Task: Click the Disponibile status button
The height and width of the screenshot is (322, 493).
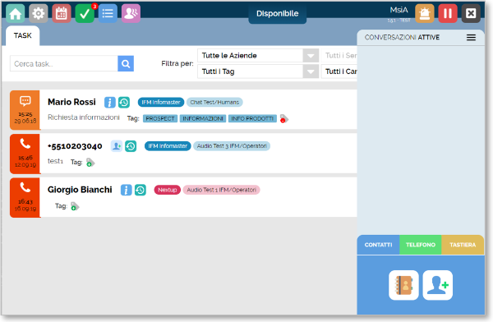Action: click(x=278, y=13)
